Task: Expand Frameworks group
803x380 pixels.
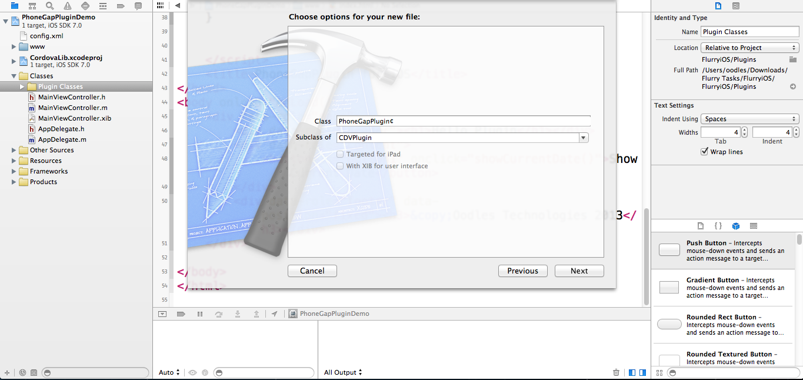Action: click(x=14, y=171)
